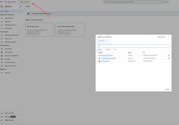Screen dimensions: 179x125
Task: Click help icon beside m19-data-warehouse
Action: coord(115,58)
